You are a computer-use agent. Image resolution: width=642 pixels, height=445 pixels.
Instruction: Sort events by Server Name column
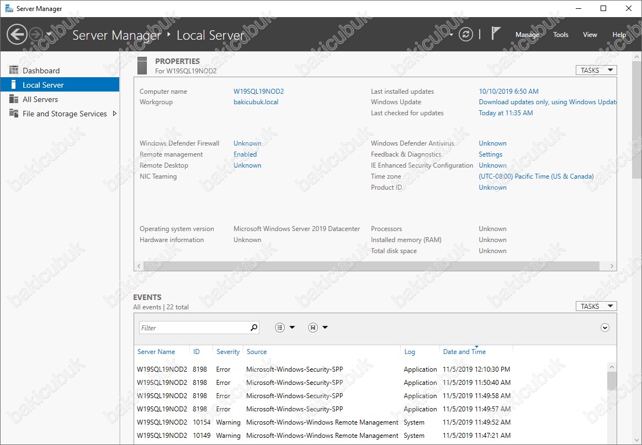[x=156, y=352]
